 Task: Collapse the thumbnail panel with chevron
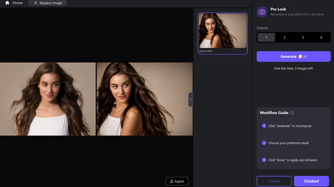(x=191, y=99)
